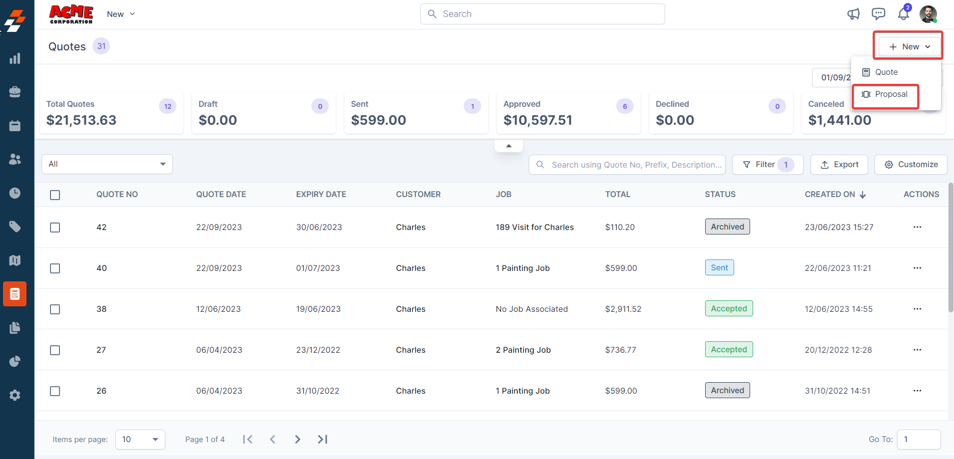Choose Proposal from the New menu
Viewport: 954px width, 459px height.
(885, 94)
